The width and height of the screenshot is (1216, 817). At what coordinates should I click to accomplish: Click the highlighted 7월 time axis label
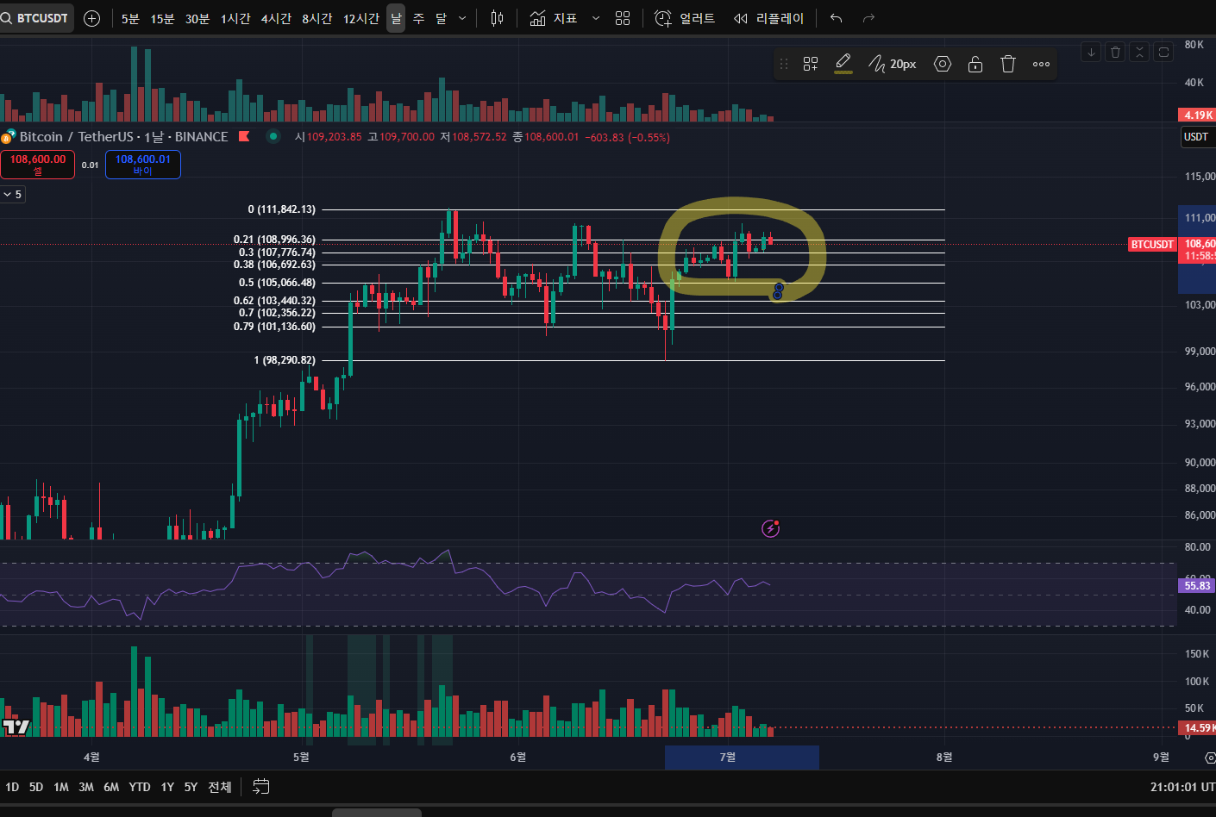coord(728,758)
